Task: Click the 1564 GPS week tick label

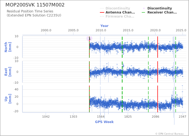Action: coord(101,117)
